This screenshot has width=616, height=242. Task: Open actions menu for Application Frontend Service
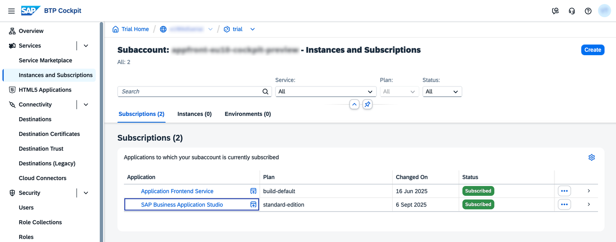coord(564,191)
